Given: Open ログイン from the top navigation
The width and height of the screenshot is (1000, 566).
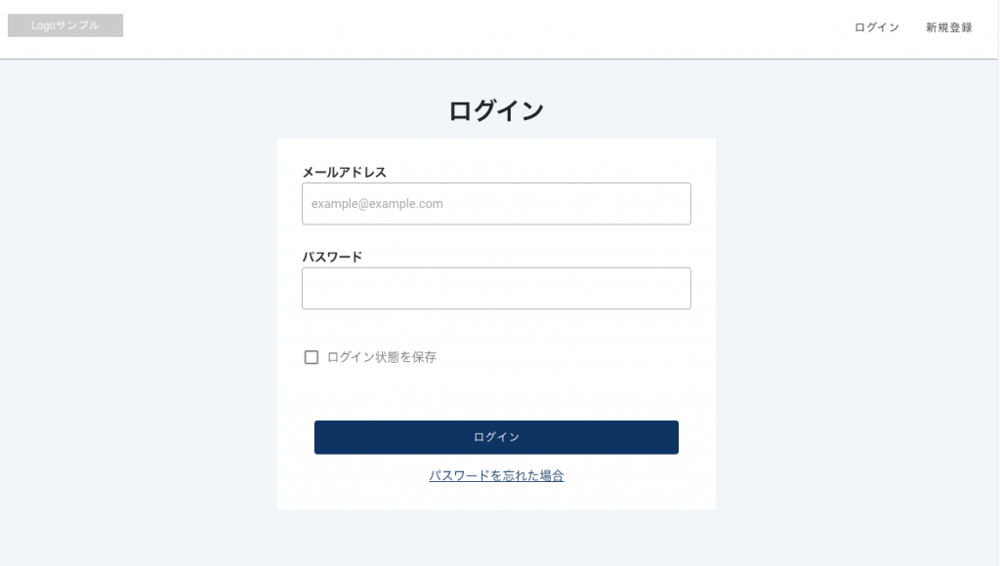Looking at the screenshot, I should [x=877, y=27].
